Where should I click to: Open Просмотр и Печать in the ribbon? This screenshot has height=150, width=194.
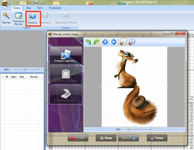(66, 18)
